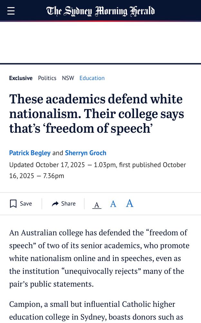Select the medium text-size A icon
Viewport: 201px width, 323px height.
(x=113, y=203)
